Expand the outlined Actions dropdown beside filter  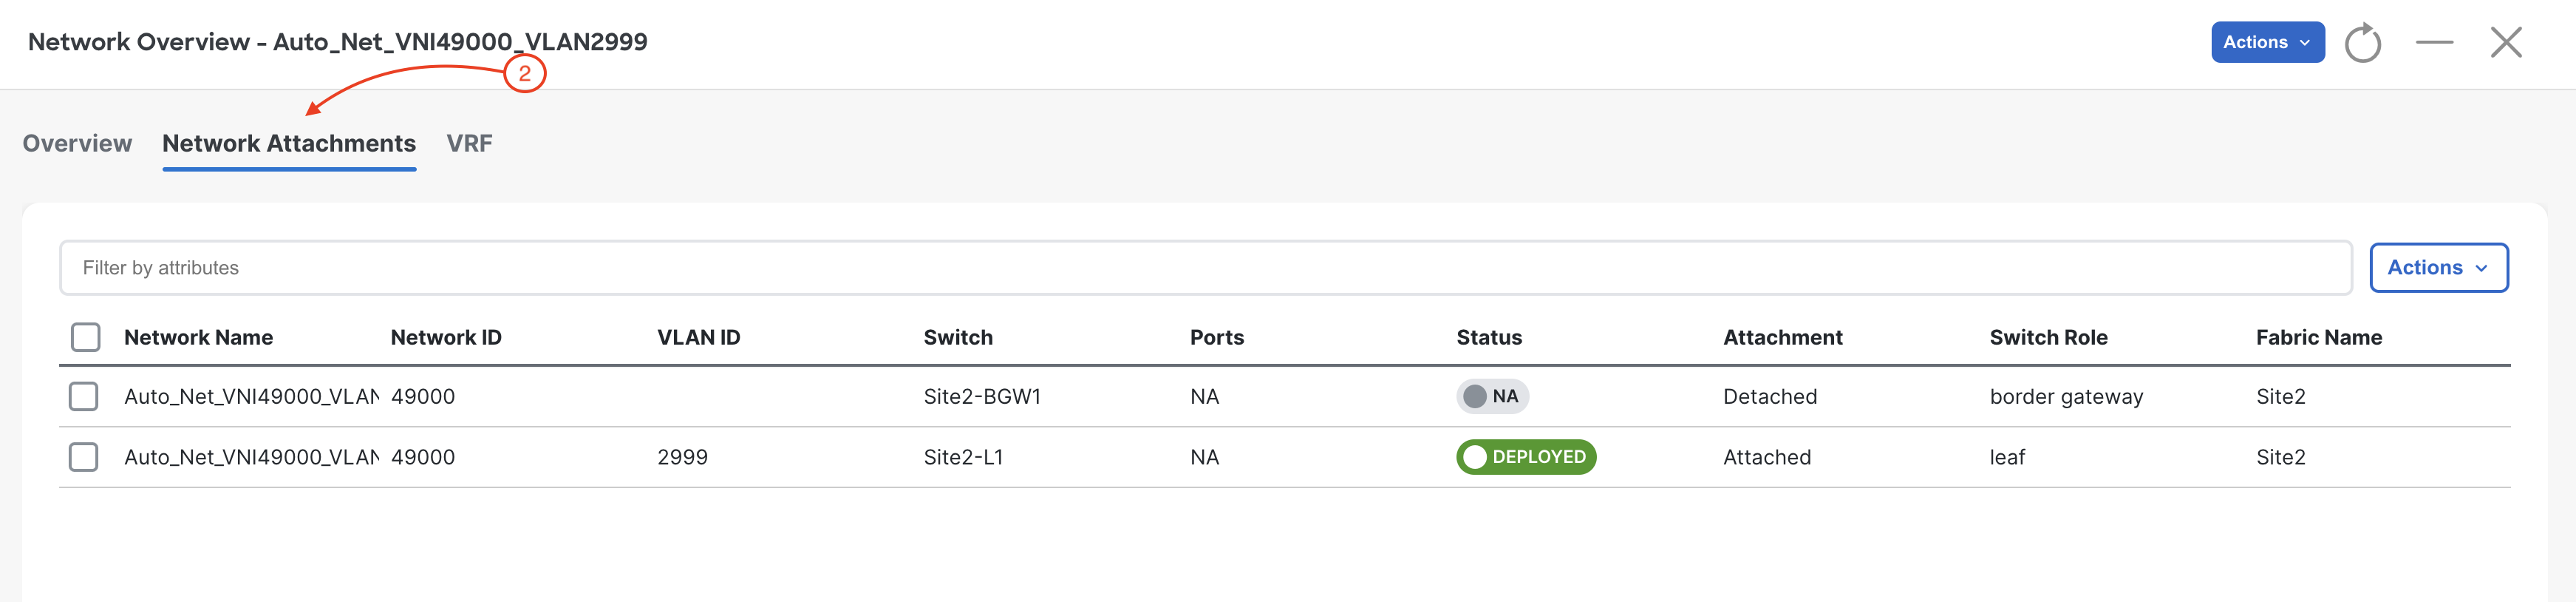pyautogui.click(x=2438, y=267)
